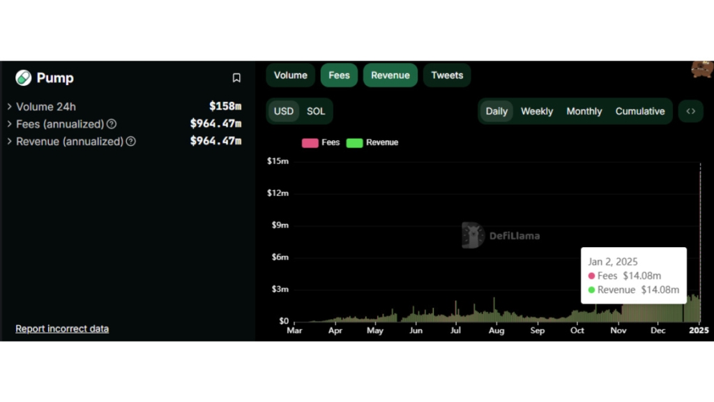Click the early July spike bar
Image resolution: width=714 pixels, height=402 pixels.
point(455,311)
